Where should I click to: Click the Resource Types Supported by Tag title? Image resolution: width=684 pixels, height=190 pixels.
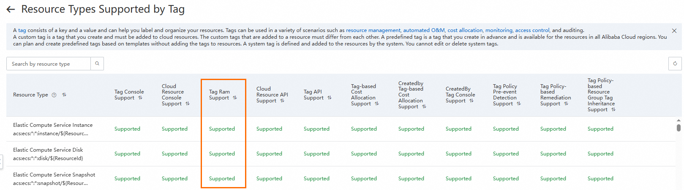tap(103, 9)
